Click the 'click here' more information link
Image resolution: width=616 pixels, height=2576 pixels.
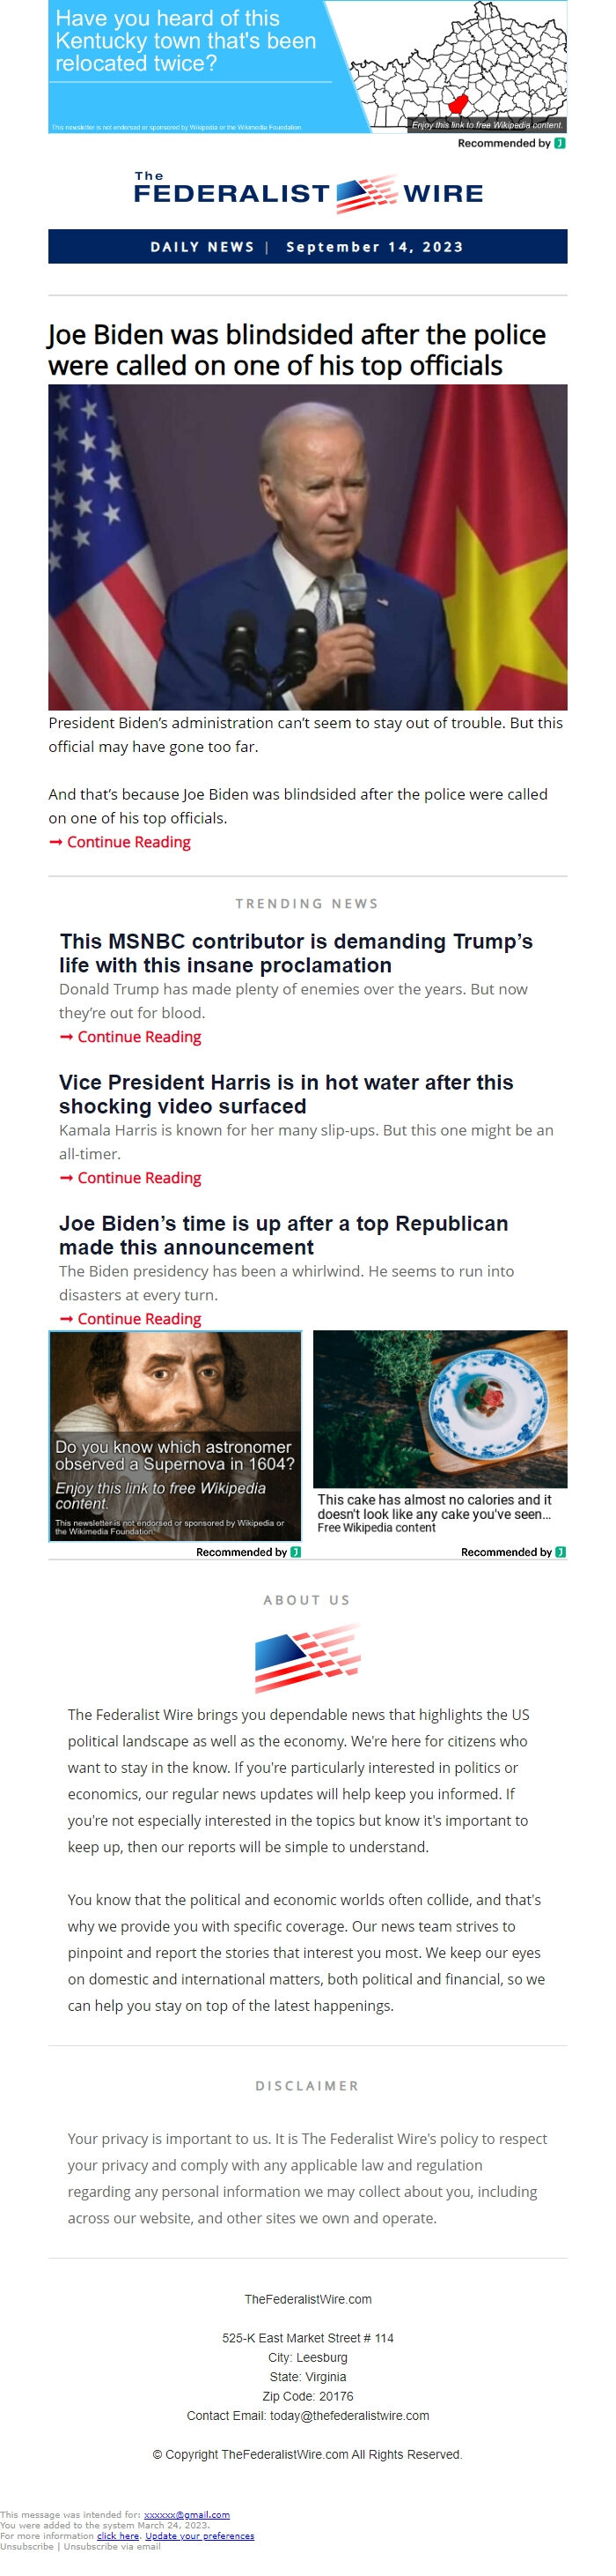point(118,2536)
